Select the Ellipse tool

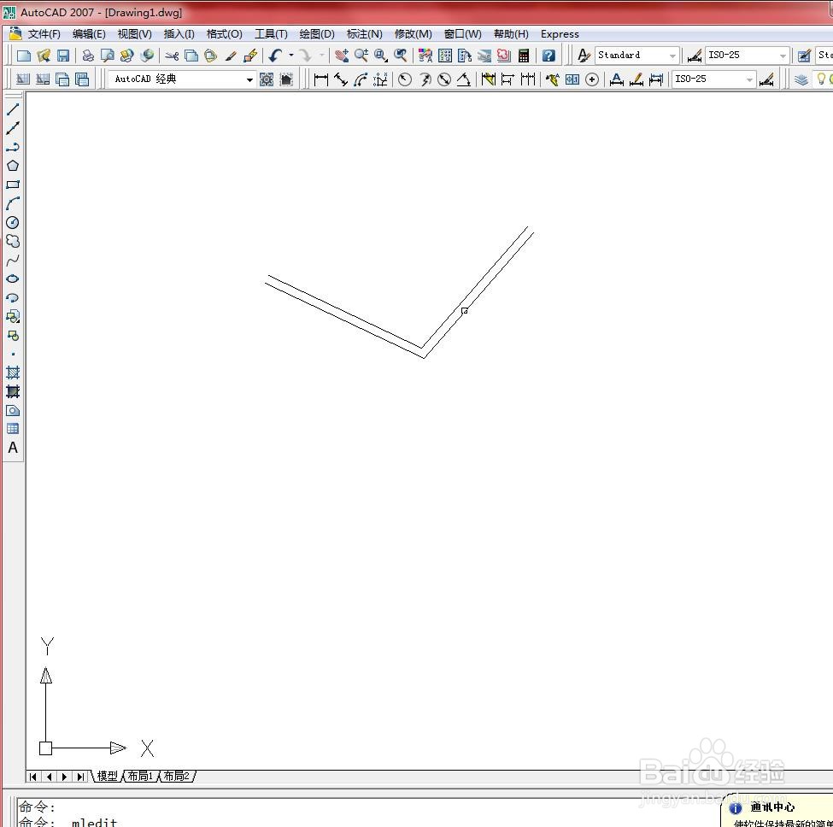click(13, 279)
